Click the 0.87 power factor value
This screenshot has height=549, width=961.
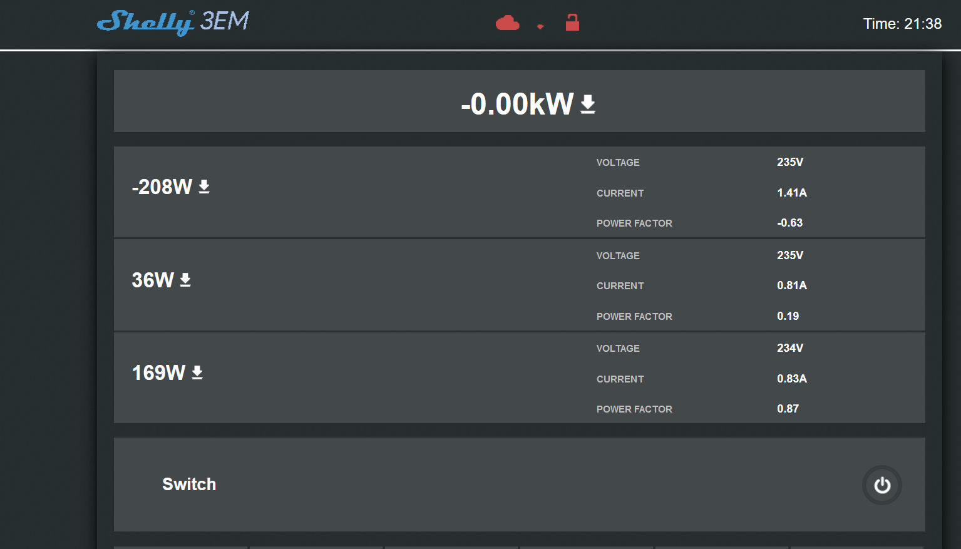788,409
